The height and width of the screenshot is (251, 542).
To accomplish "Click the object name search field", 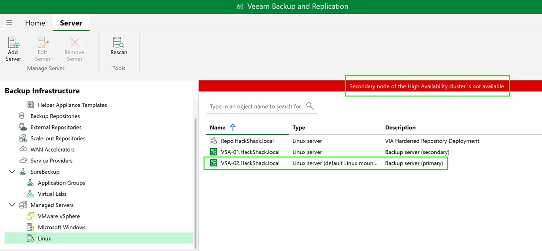I will coord(255,106).
